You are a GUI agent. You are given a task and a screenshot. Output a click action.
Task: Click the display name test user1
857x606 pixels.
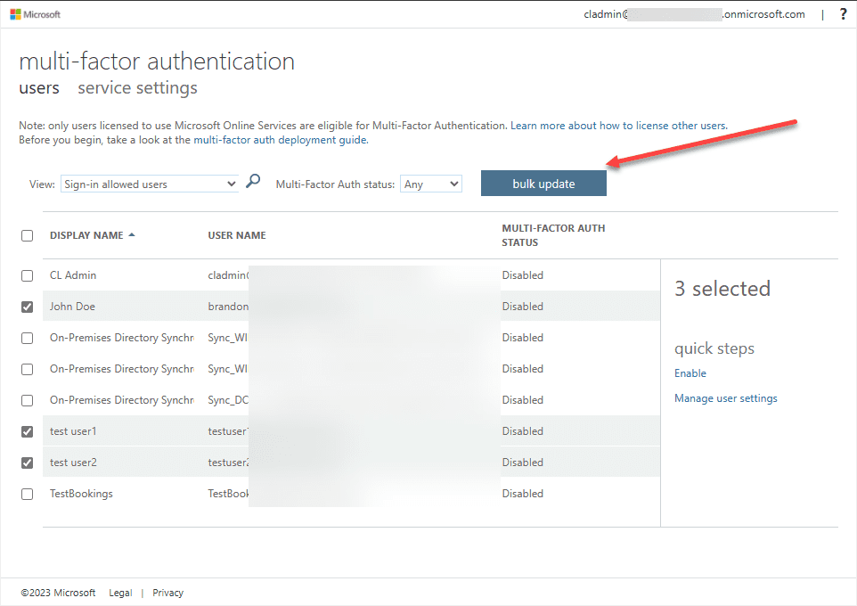(x=73, y=431)
